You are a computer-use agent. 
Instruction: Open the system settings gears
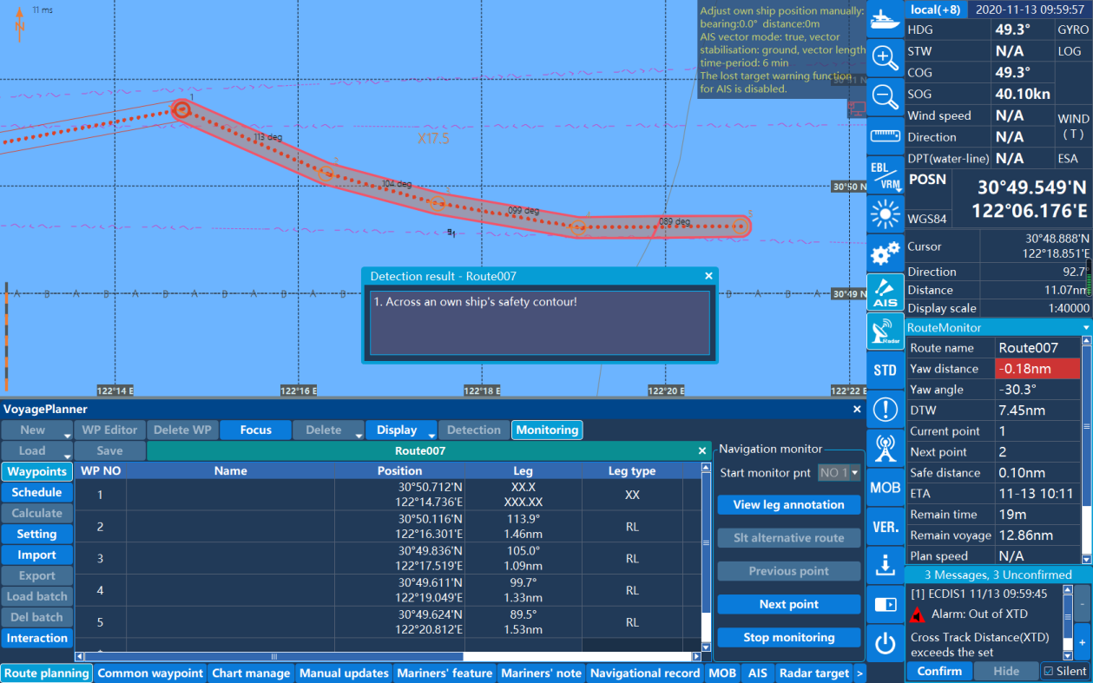tap(885, 253)
